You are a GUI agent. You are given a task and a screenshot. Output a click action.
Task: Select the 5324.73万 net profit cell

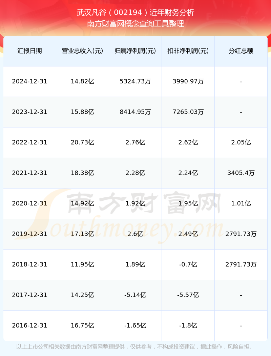tap(135, 81)
